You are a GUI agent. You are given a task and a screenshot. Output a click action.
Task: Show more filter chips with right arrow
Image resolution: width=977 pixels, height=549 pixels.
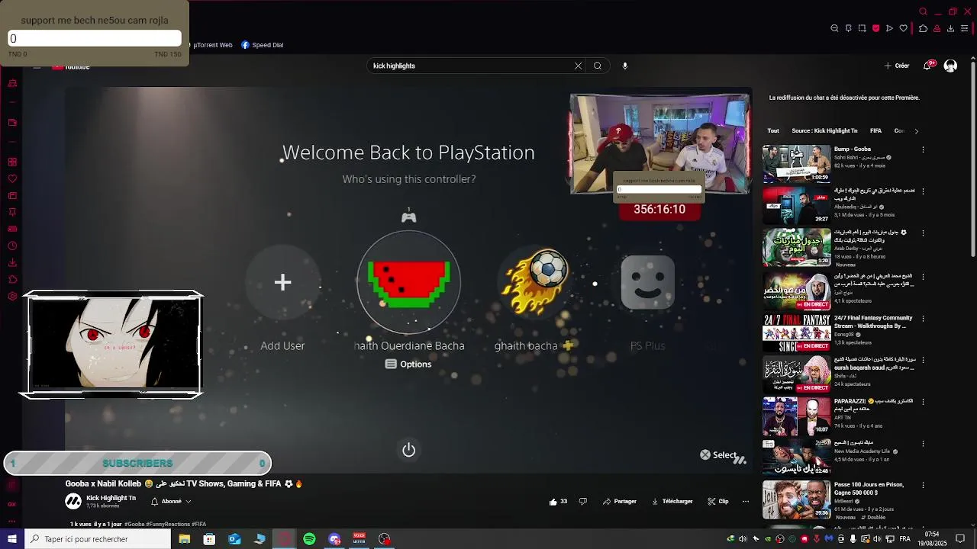coord(917,131)
